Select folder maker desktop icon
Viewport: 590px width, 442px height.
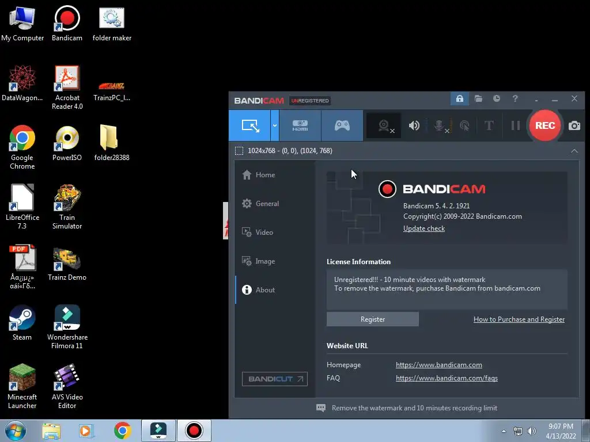[112, 24]
